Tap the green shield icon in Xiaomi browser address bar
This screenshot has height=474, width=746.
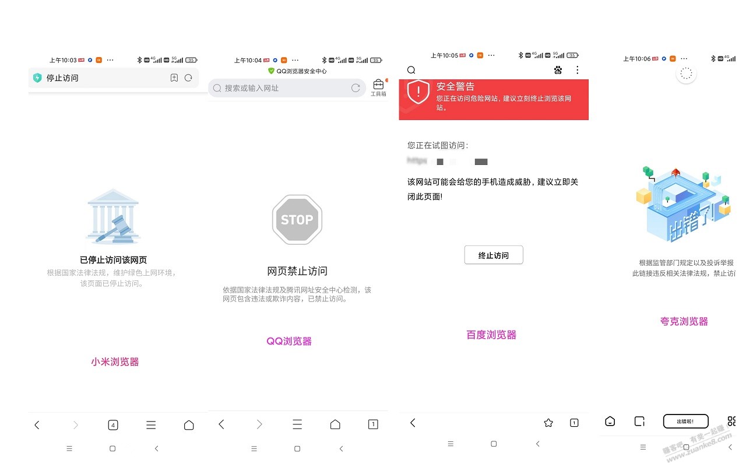coord(37,78)
